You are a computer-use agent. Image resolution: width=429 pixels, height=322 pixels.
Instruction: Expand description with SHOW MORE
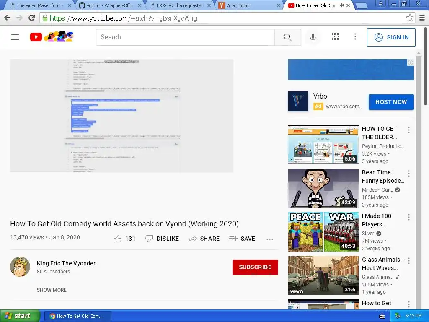click(52, 290)
